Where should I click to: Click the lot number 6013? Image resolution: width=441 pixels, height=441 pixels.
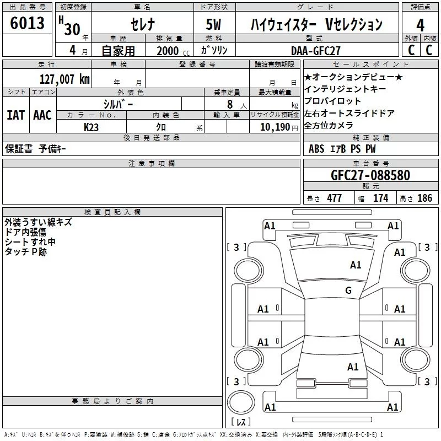[x=27, y=23]
